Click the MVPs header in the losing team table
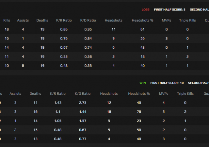 [167, 20]
